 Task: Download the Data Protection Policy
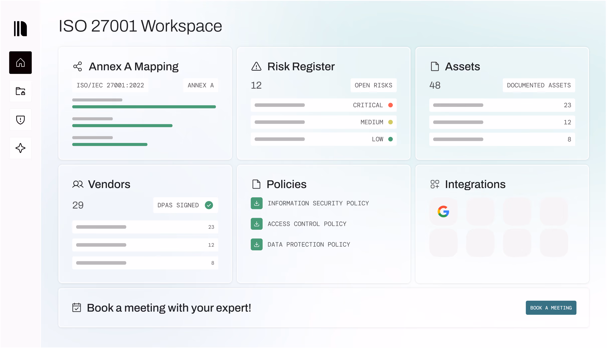257,244
